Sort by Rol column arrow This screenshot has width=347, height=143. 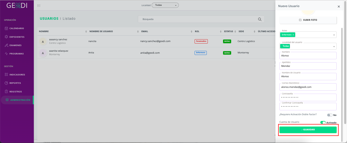coord(221,31)
